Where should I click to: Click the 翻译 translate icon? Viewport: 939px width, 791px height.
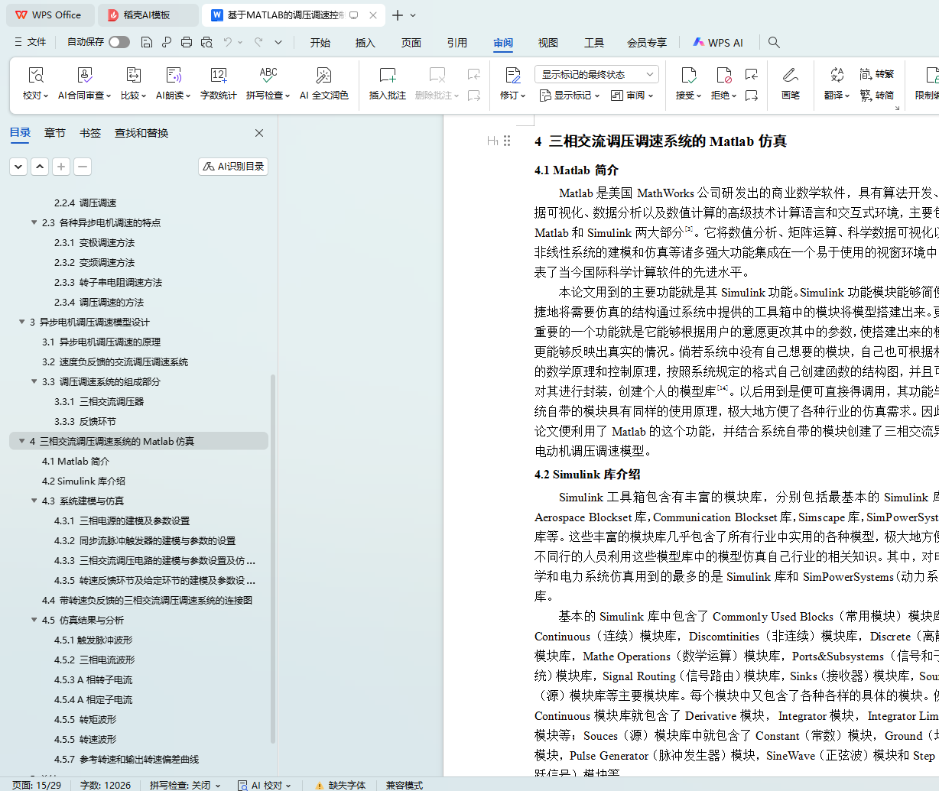pyautogui.click(x=837, y=76)
